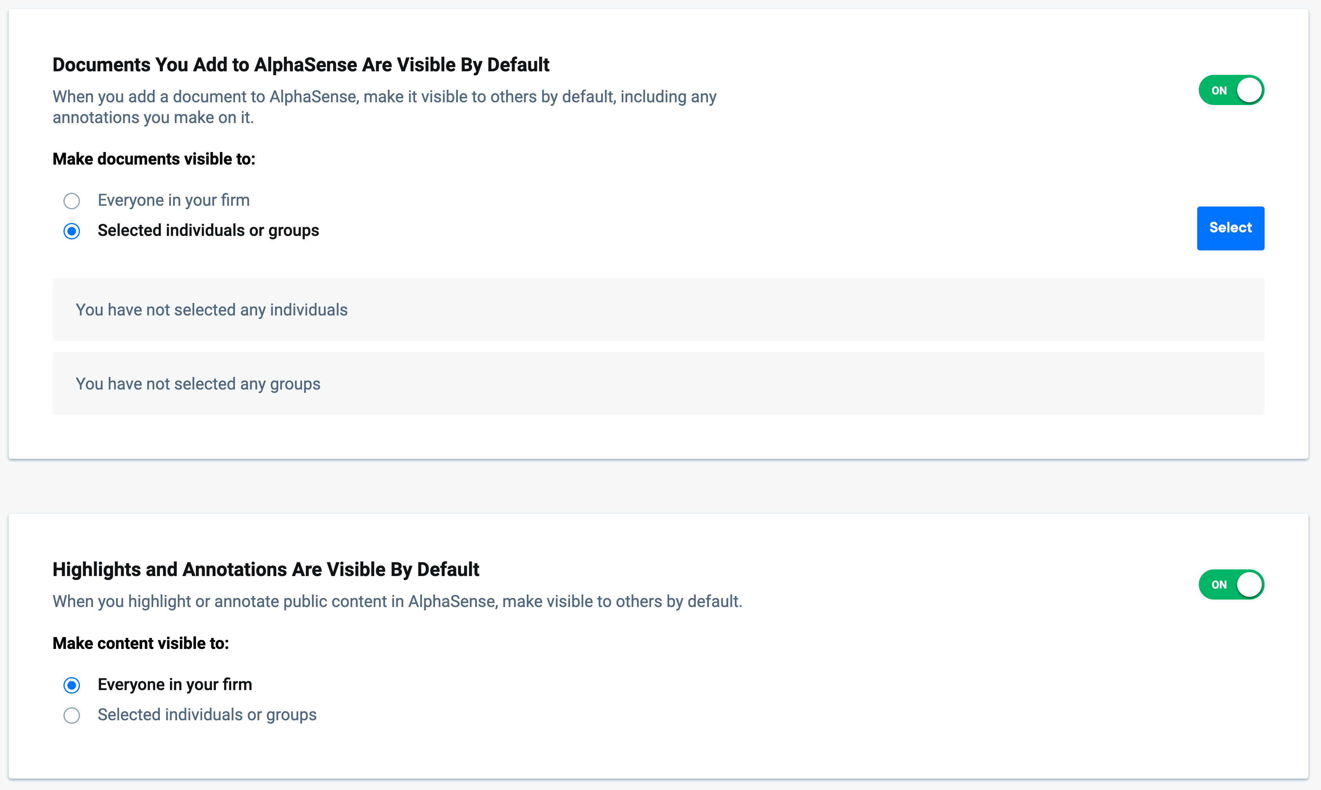1321x790 pixels.
Task: Click the Documents You Add to AlphaSense heading
Action: coord(300,64)
